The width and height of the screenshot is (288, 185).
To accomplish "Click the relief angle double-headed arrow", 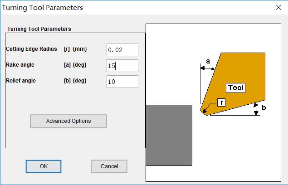I will 256,109.
